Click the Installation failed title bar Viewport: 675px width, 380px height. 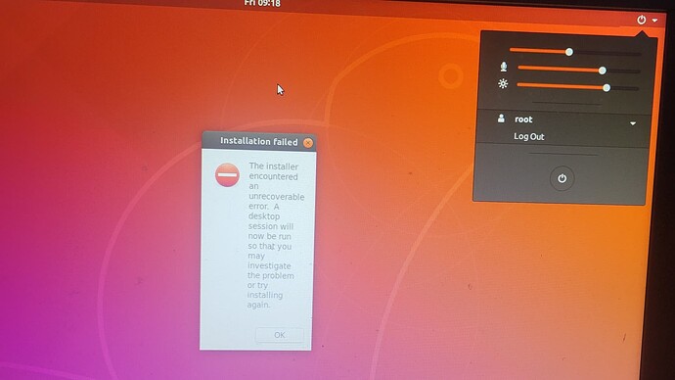[x=259, y=141]
